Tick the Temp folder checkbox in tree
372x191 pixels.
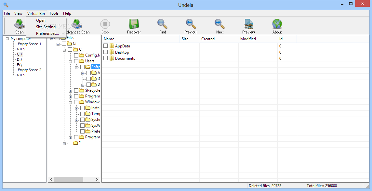(x=82, y=114)
